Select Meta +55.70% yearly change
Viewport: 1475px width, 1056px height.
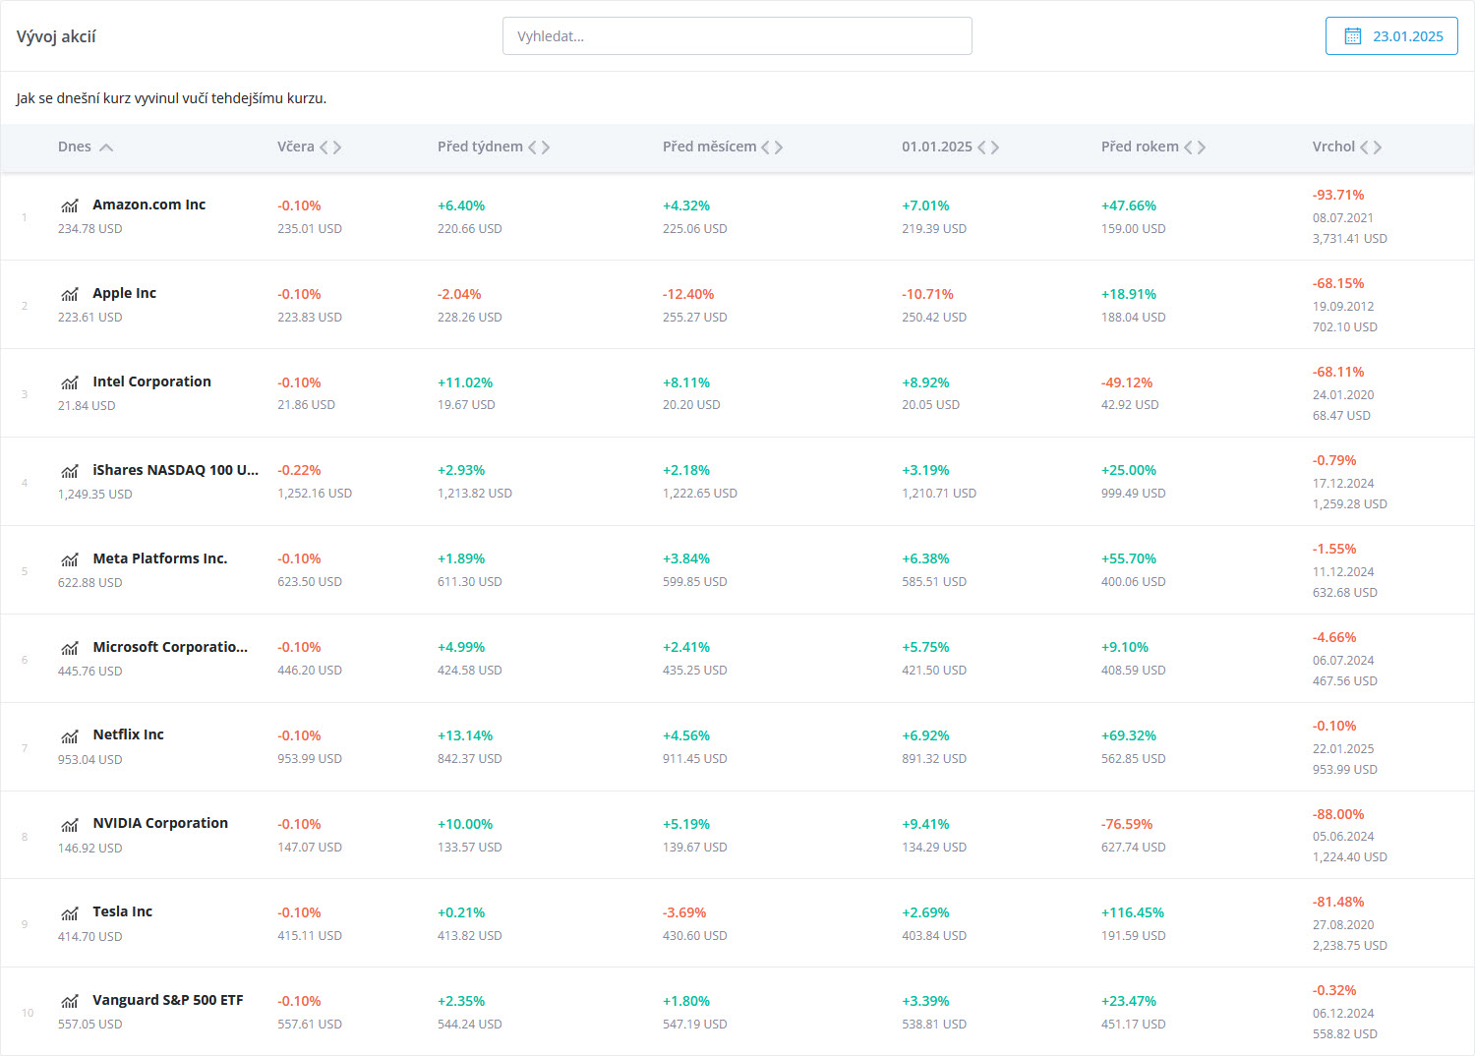pos(1129,558)
